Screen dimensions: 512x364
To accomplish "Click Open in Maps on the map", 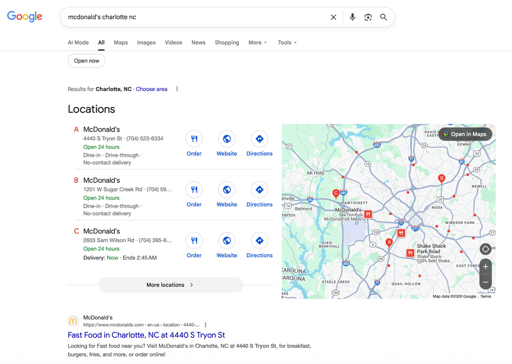I will click(465, 134).
